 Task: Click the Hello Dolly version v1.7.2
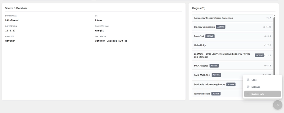[268, 45]
